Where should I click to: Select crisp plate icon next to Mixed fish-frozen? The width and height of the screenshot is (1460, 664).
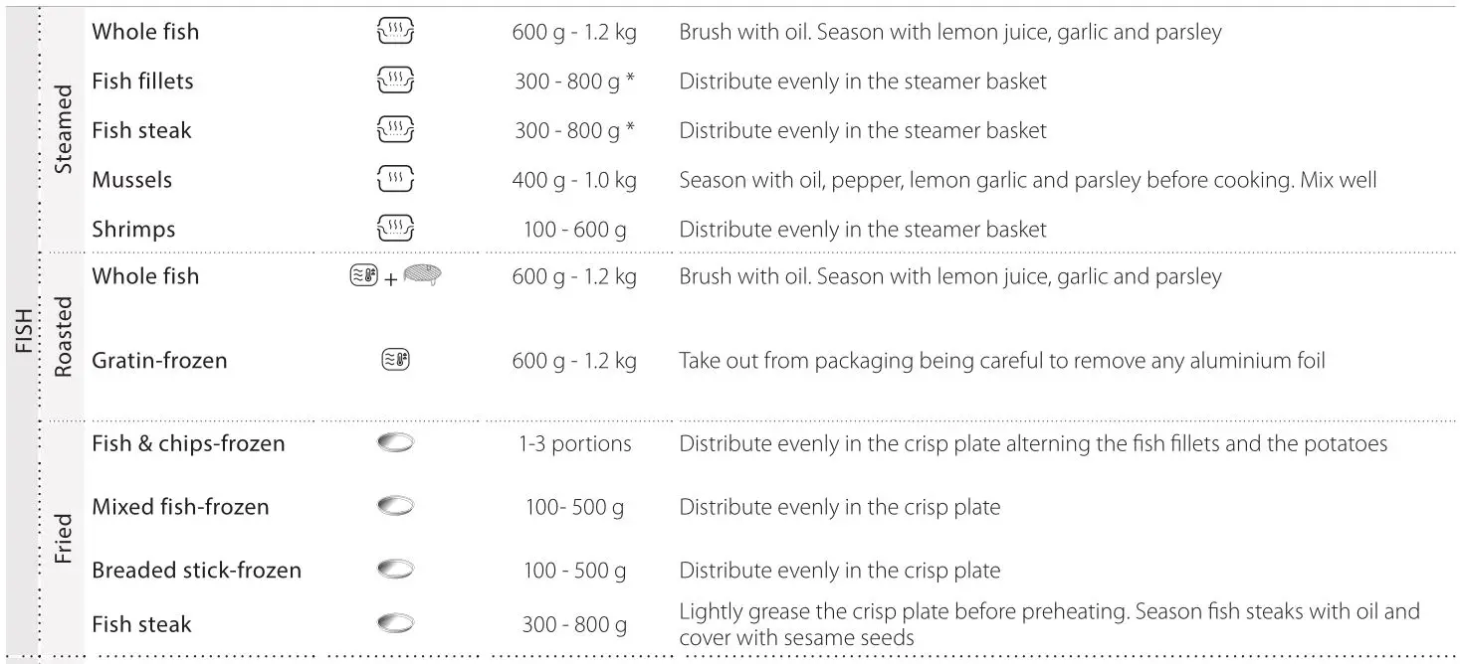[x=395, y=507]
